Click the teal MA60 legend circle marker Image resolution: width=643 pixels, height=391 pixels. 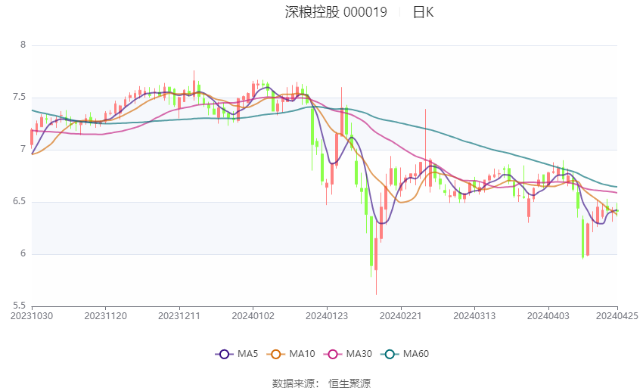389,354
